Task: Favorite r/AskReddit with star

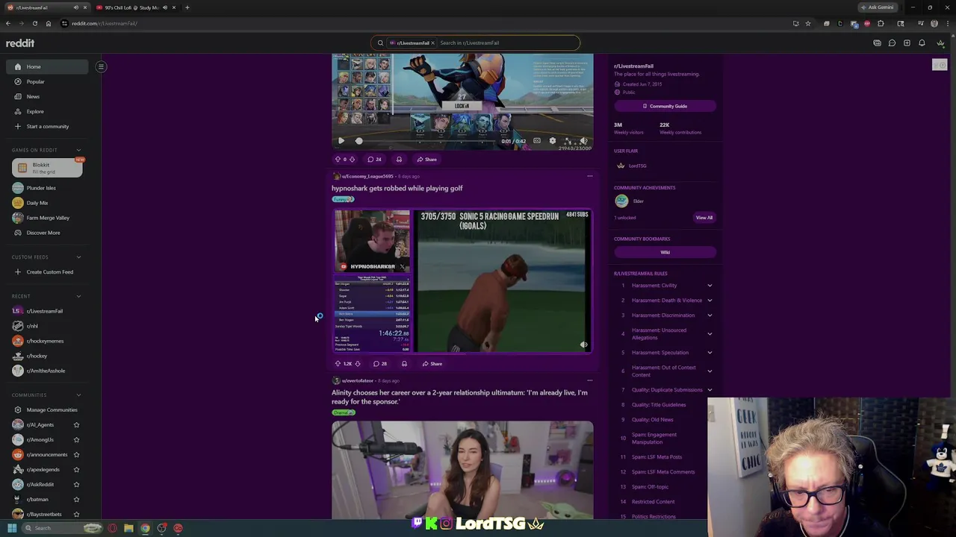Action: point(76,484)
